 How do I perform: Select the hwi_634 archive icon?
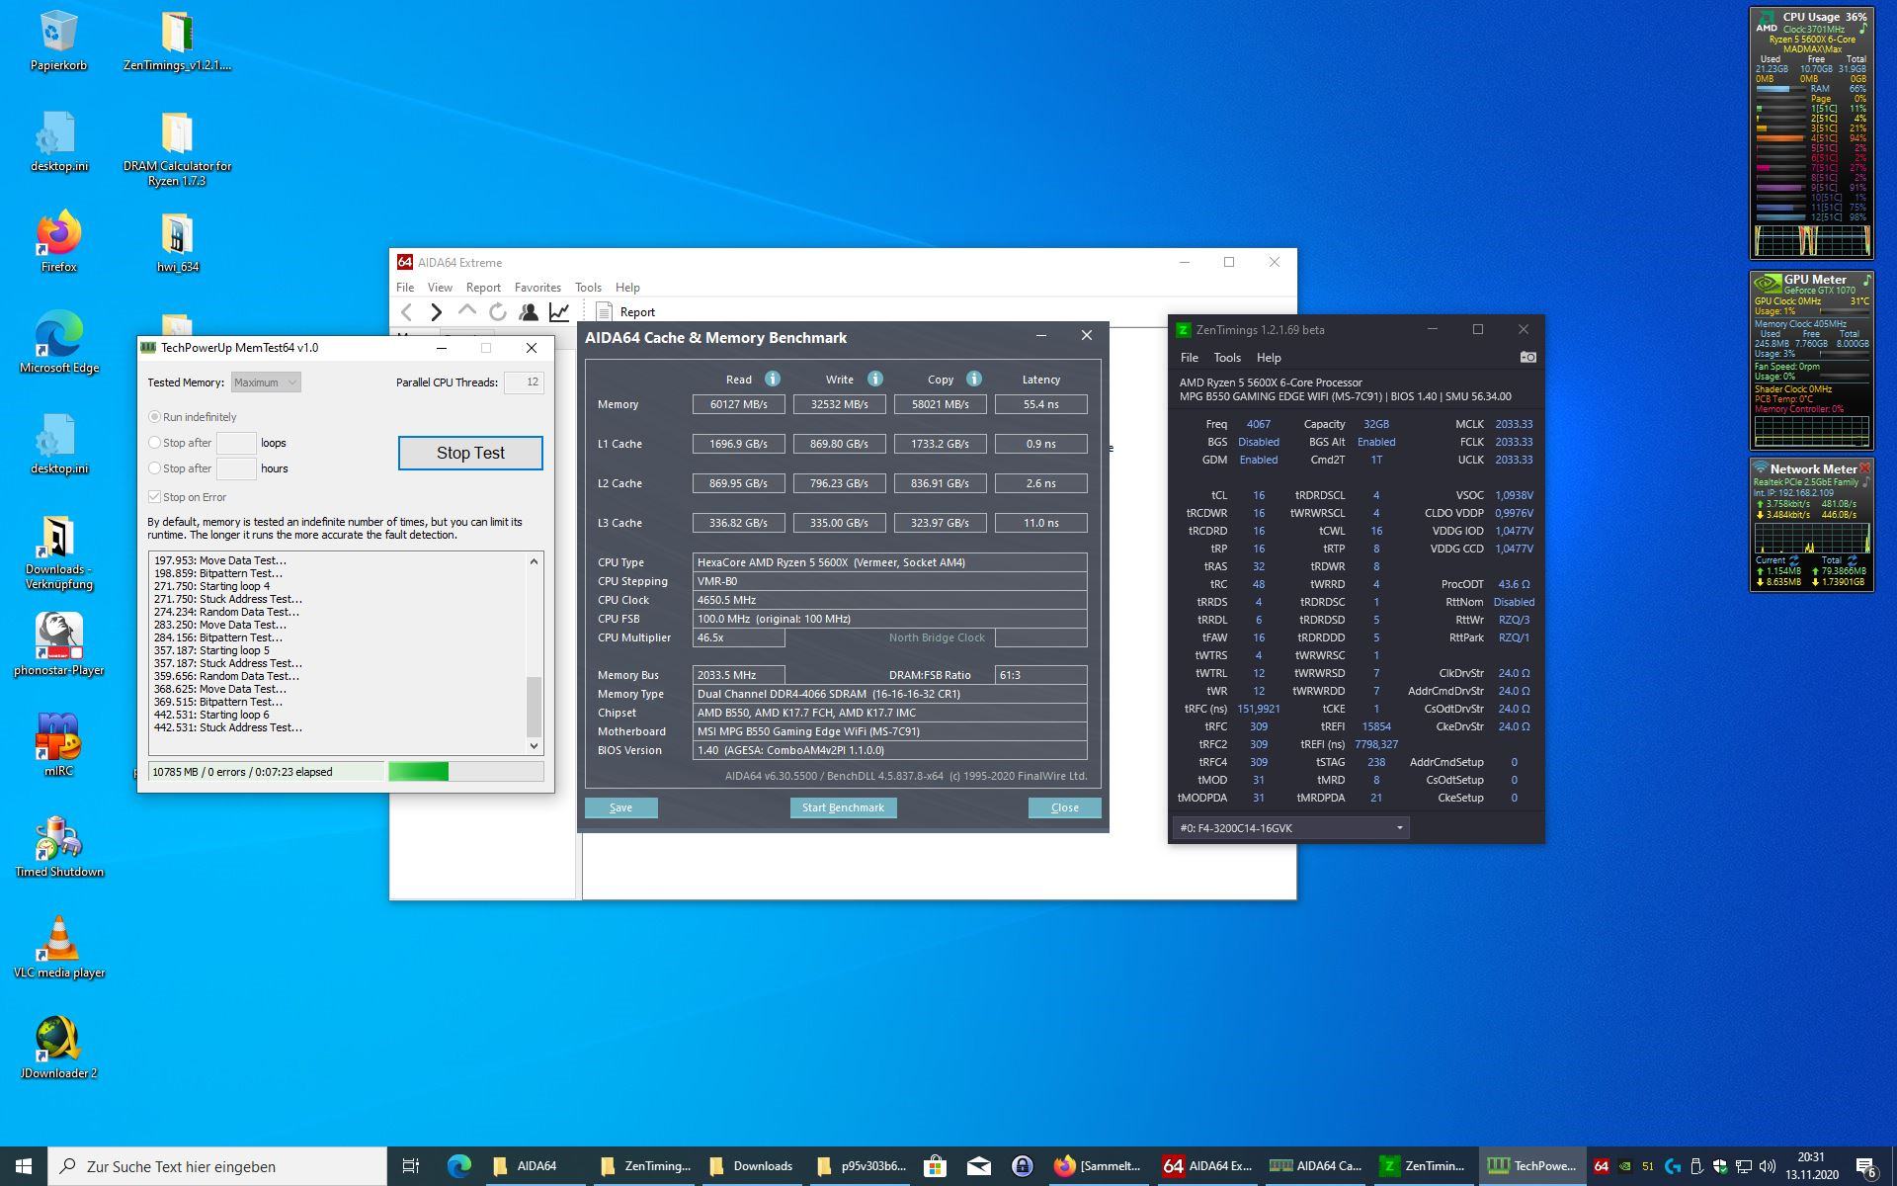[x=177, y=242]
